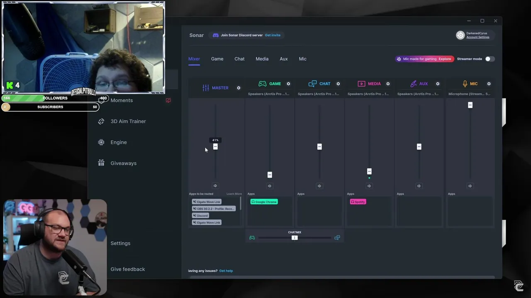Mute the Master channel
Image resolution: width=531 pixels, height=298 pixels.
pos(215,186)
